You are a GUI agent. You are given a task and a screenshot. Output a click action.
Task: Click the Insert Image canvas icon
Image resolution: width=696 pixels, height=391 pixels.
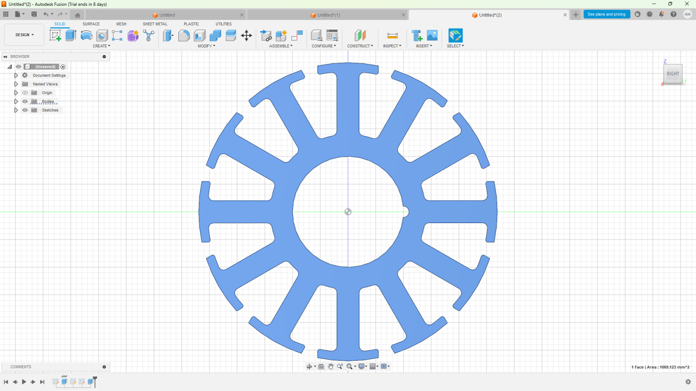432,35
